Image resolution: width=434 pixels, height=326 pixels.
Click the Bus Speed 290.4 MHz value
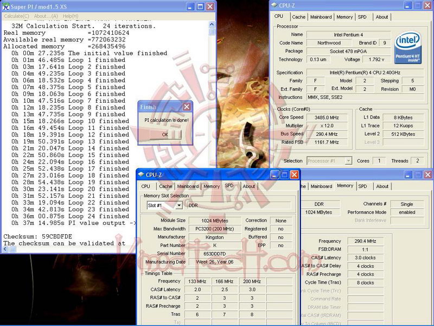click(327, 134)
